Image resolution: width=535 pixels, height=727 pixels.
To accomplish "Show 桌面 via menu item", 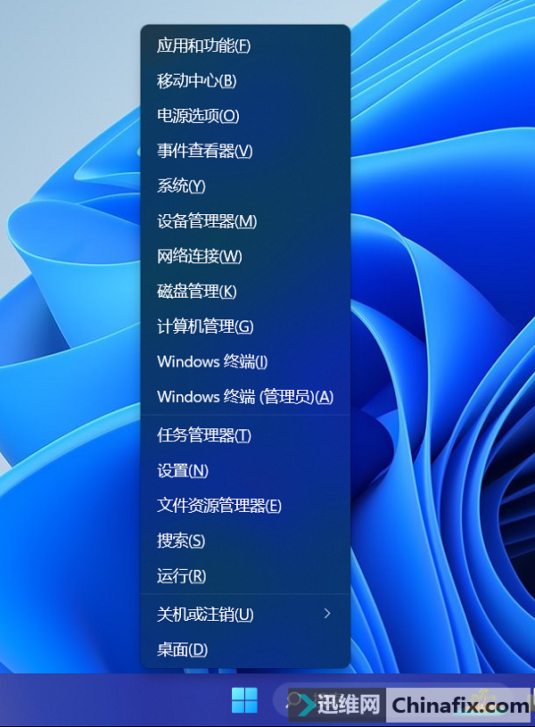I will (182, 649).
